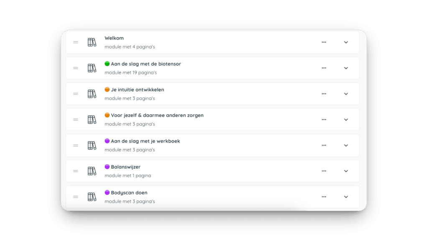The height and width of the screenshot is (241, 428).
Task: Open more options for Aan de slag met je werkboek
Action: click(x=324, y=145)
